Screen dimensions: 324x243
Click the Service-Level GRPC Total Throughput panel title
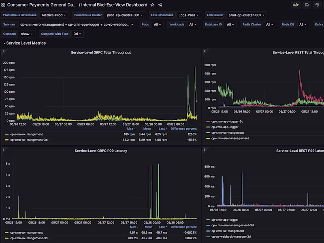(101, 53)
